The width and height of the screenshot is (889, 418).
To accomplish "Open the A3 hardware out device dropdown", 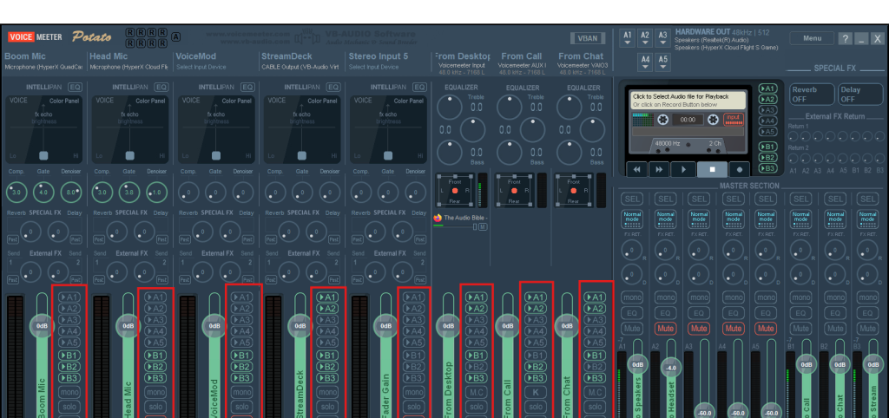I will tap(662, 38).
